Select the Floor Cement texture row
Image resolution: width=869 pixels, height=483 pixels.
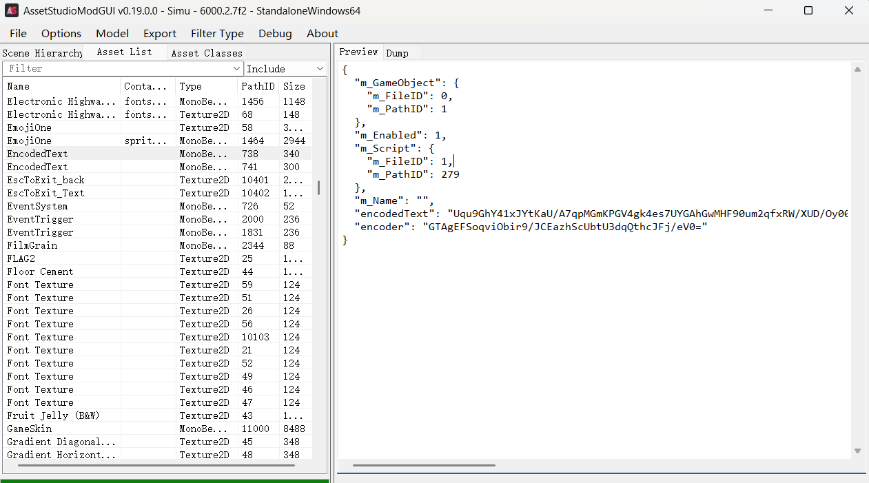point(158,271)
